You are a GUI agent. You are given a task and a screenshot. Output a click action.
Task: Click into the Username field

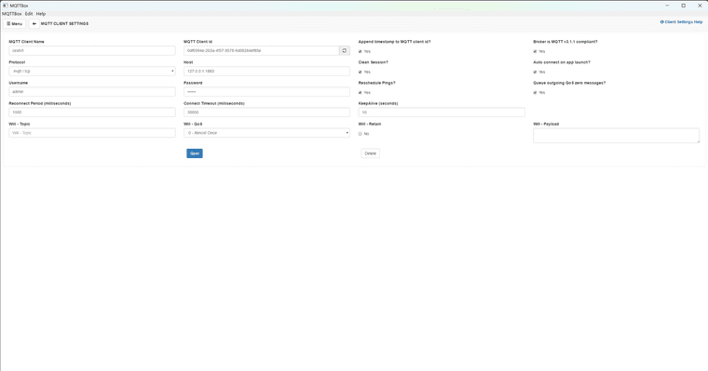pyautogui.click(x=92, y=91)
